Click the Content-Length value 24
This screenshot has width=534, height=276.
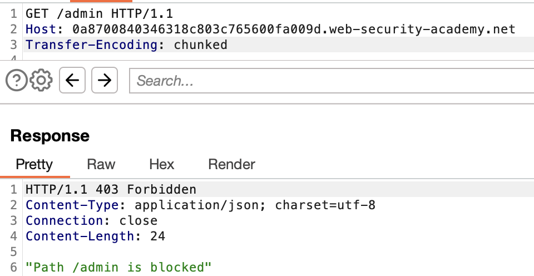click(x=157, y=236)
